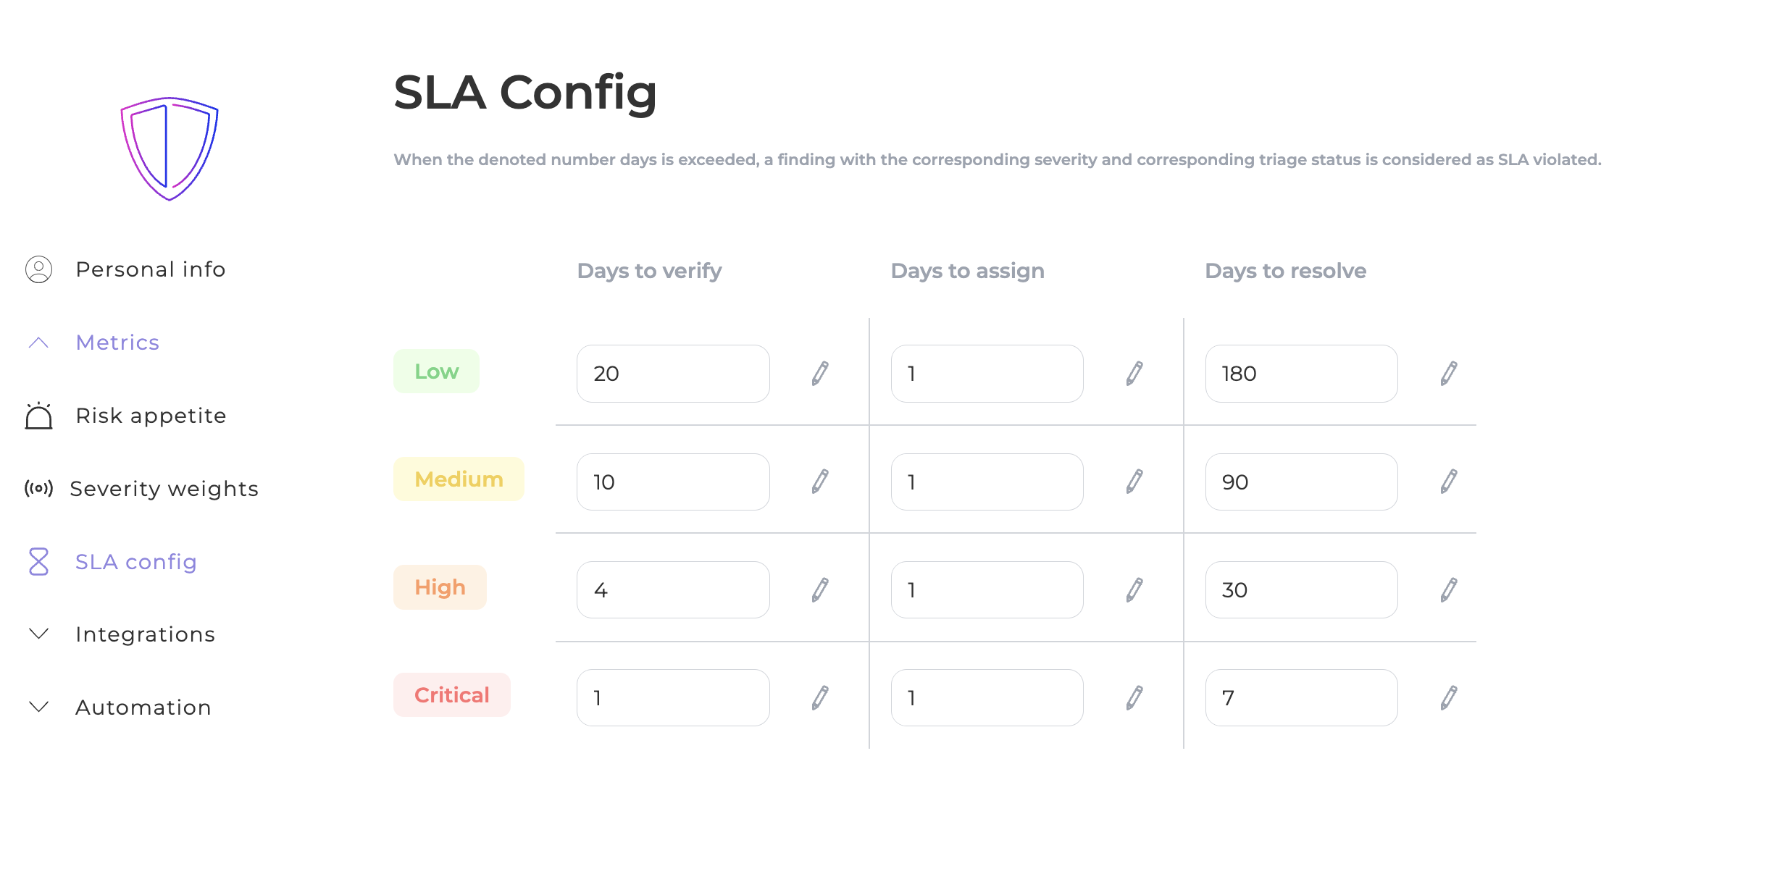Screen dimensions: 1785x882
Task: Edit High days to verify via pencil icon
Action: pyautogui.click(x=820, y=590)
